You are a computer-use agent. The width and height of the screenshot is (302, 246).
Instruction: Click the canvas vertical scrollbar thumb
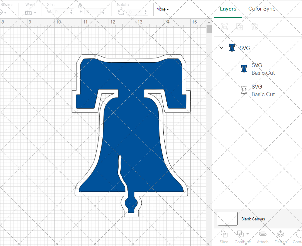pyautogui.click(x=209, y=29)
